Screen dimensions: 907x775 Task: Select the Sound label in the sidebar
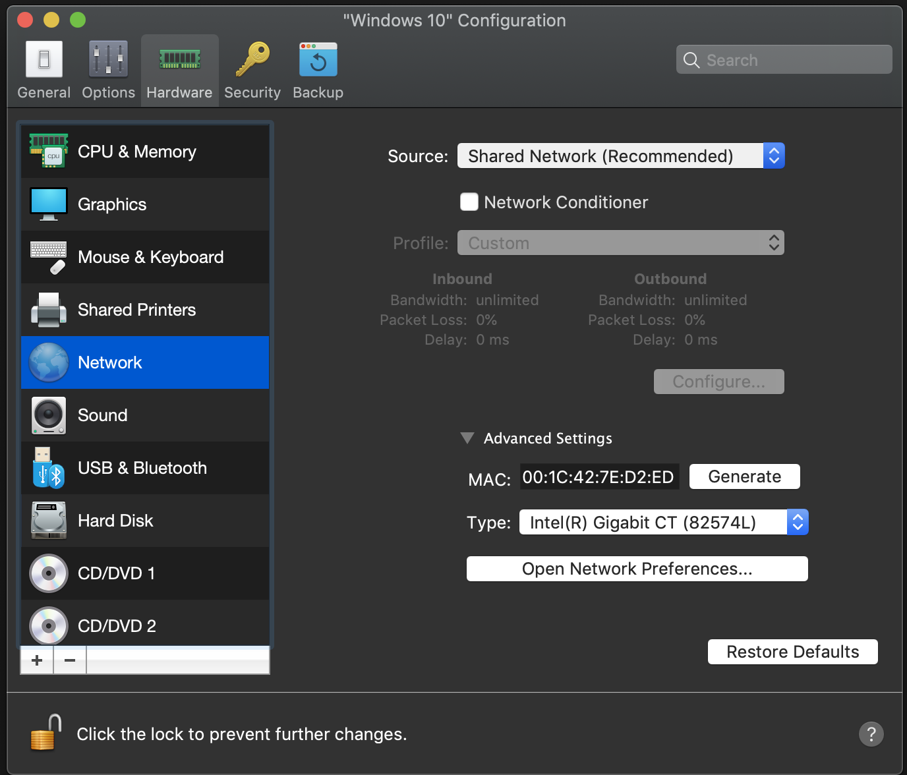103,415
